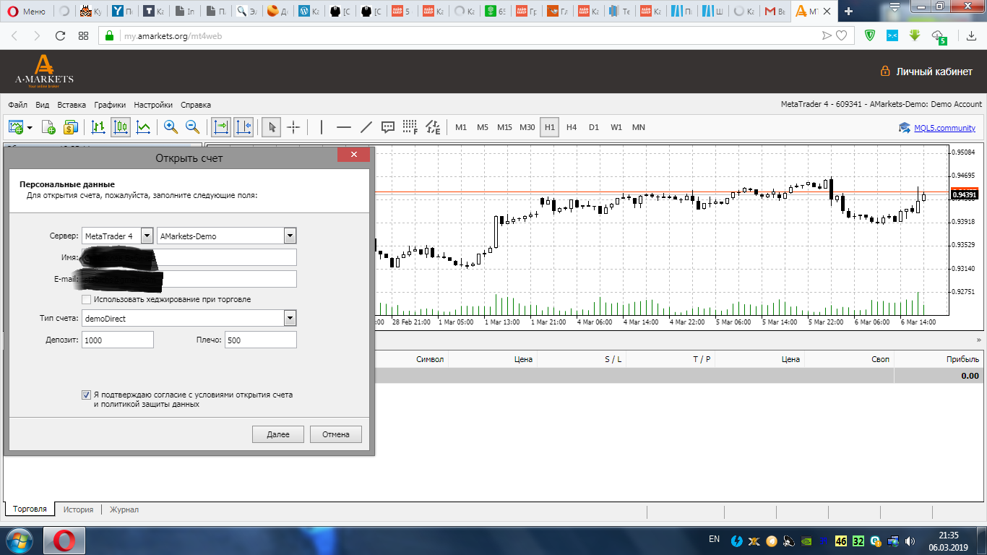Open the Вставка menu
The image size is (987, 555).
72,104
